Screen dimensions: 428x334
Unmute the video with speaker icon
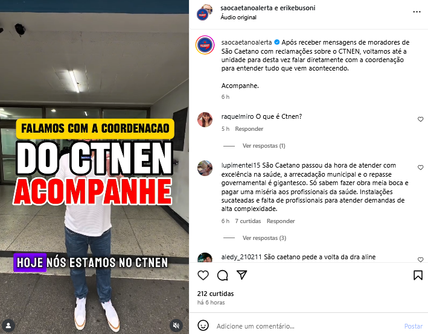176,326
